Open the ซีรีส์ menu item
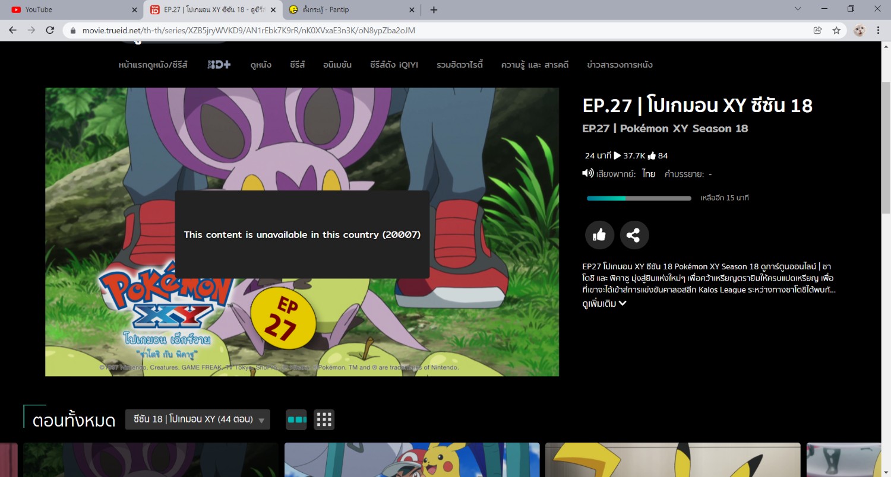891x477 pixels. (298, 65)
